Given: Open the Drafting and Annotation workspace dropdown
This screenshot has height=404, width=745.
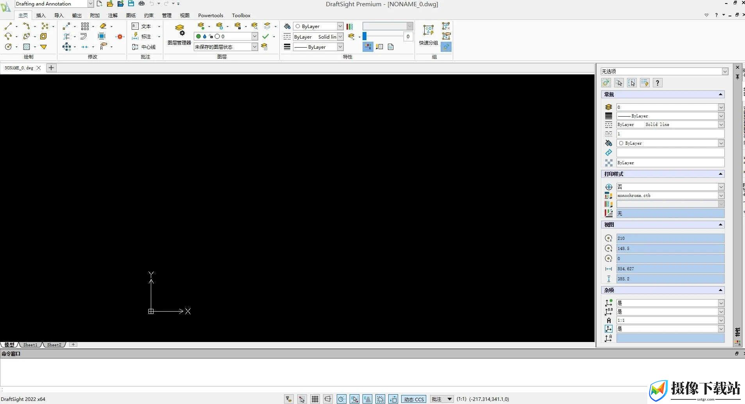Looking at the screenshot, I should pos(90,4).
